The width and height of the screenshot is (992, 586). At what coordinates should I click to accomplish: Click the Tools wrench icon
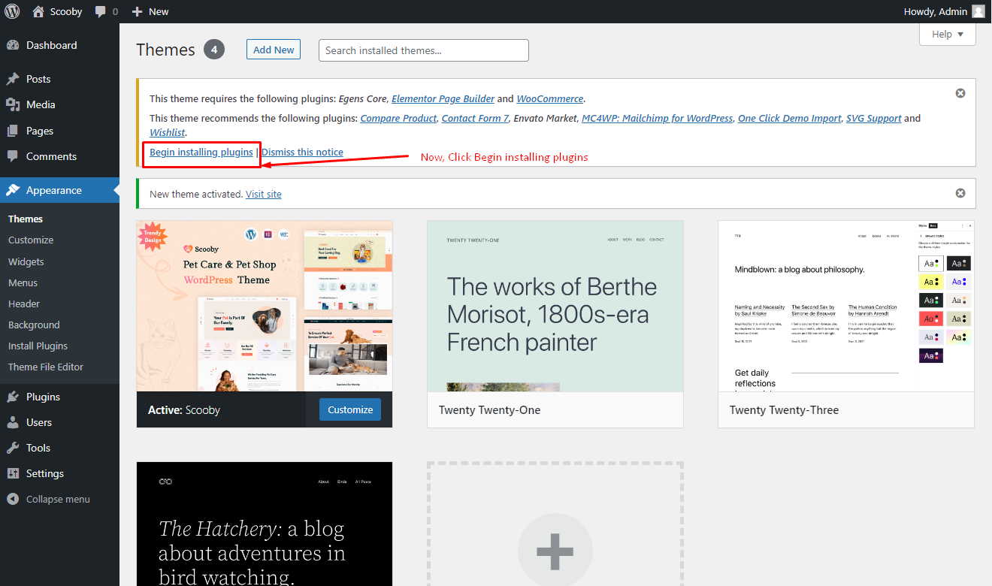(13, 448)
